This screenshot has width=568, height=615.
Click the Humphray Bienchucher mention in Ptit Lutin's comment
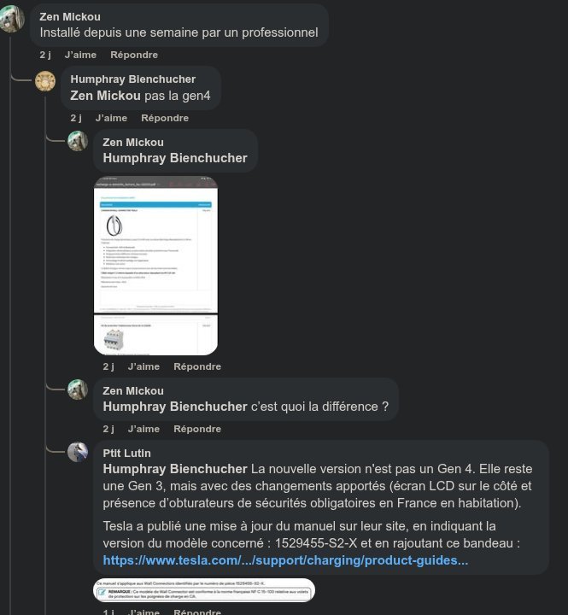[x=175, y=469]
